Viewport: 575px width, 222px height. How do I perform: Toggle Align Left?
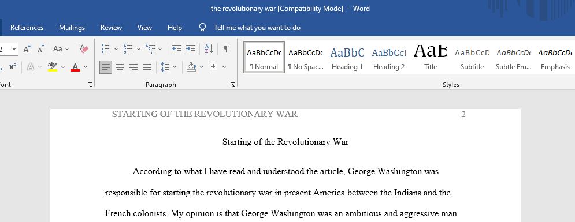point(106,67)
